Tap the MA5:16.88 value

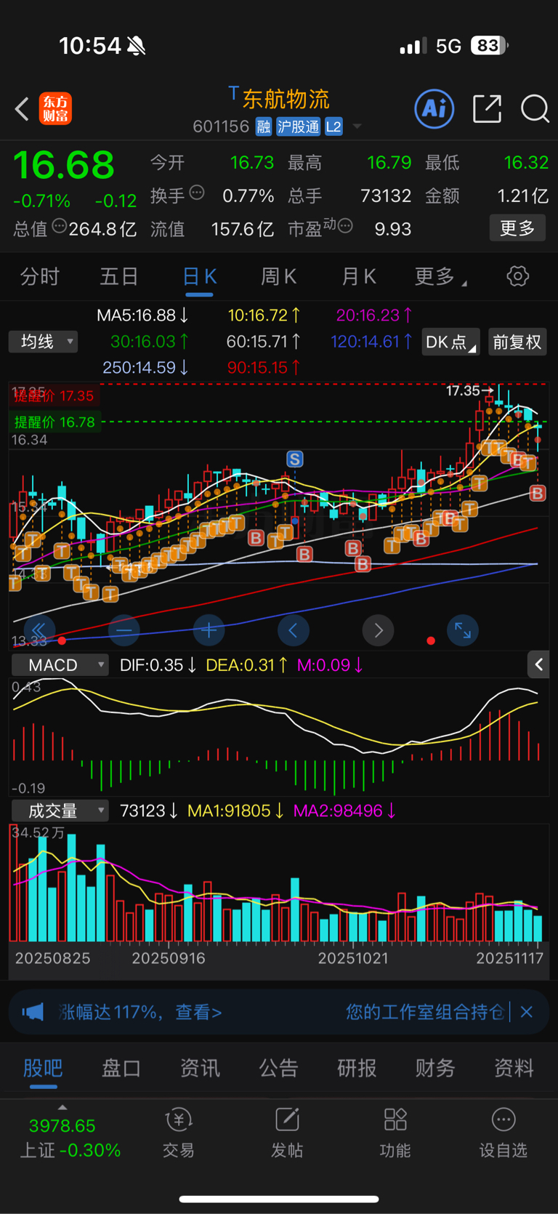pos(142,315)
